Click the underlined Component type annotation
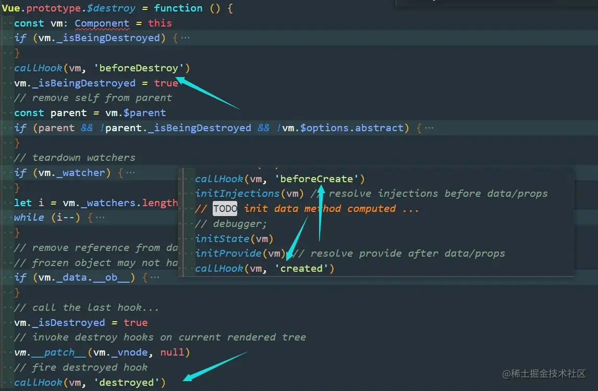This screenshot has width=598, height=391. (102, 23)
